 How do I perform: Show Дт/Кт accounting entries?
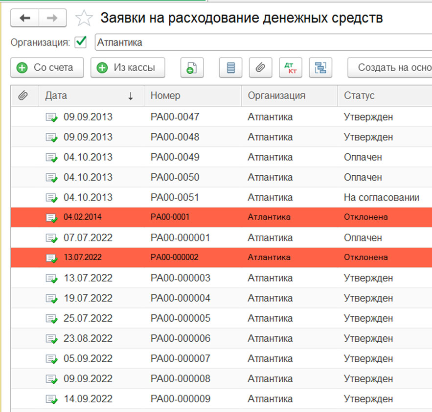pyautogui.click(x=291, y=68)
